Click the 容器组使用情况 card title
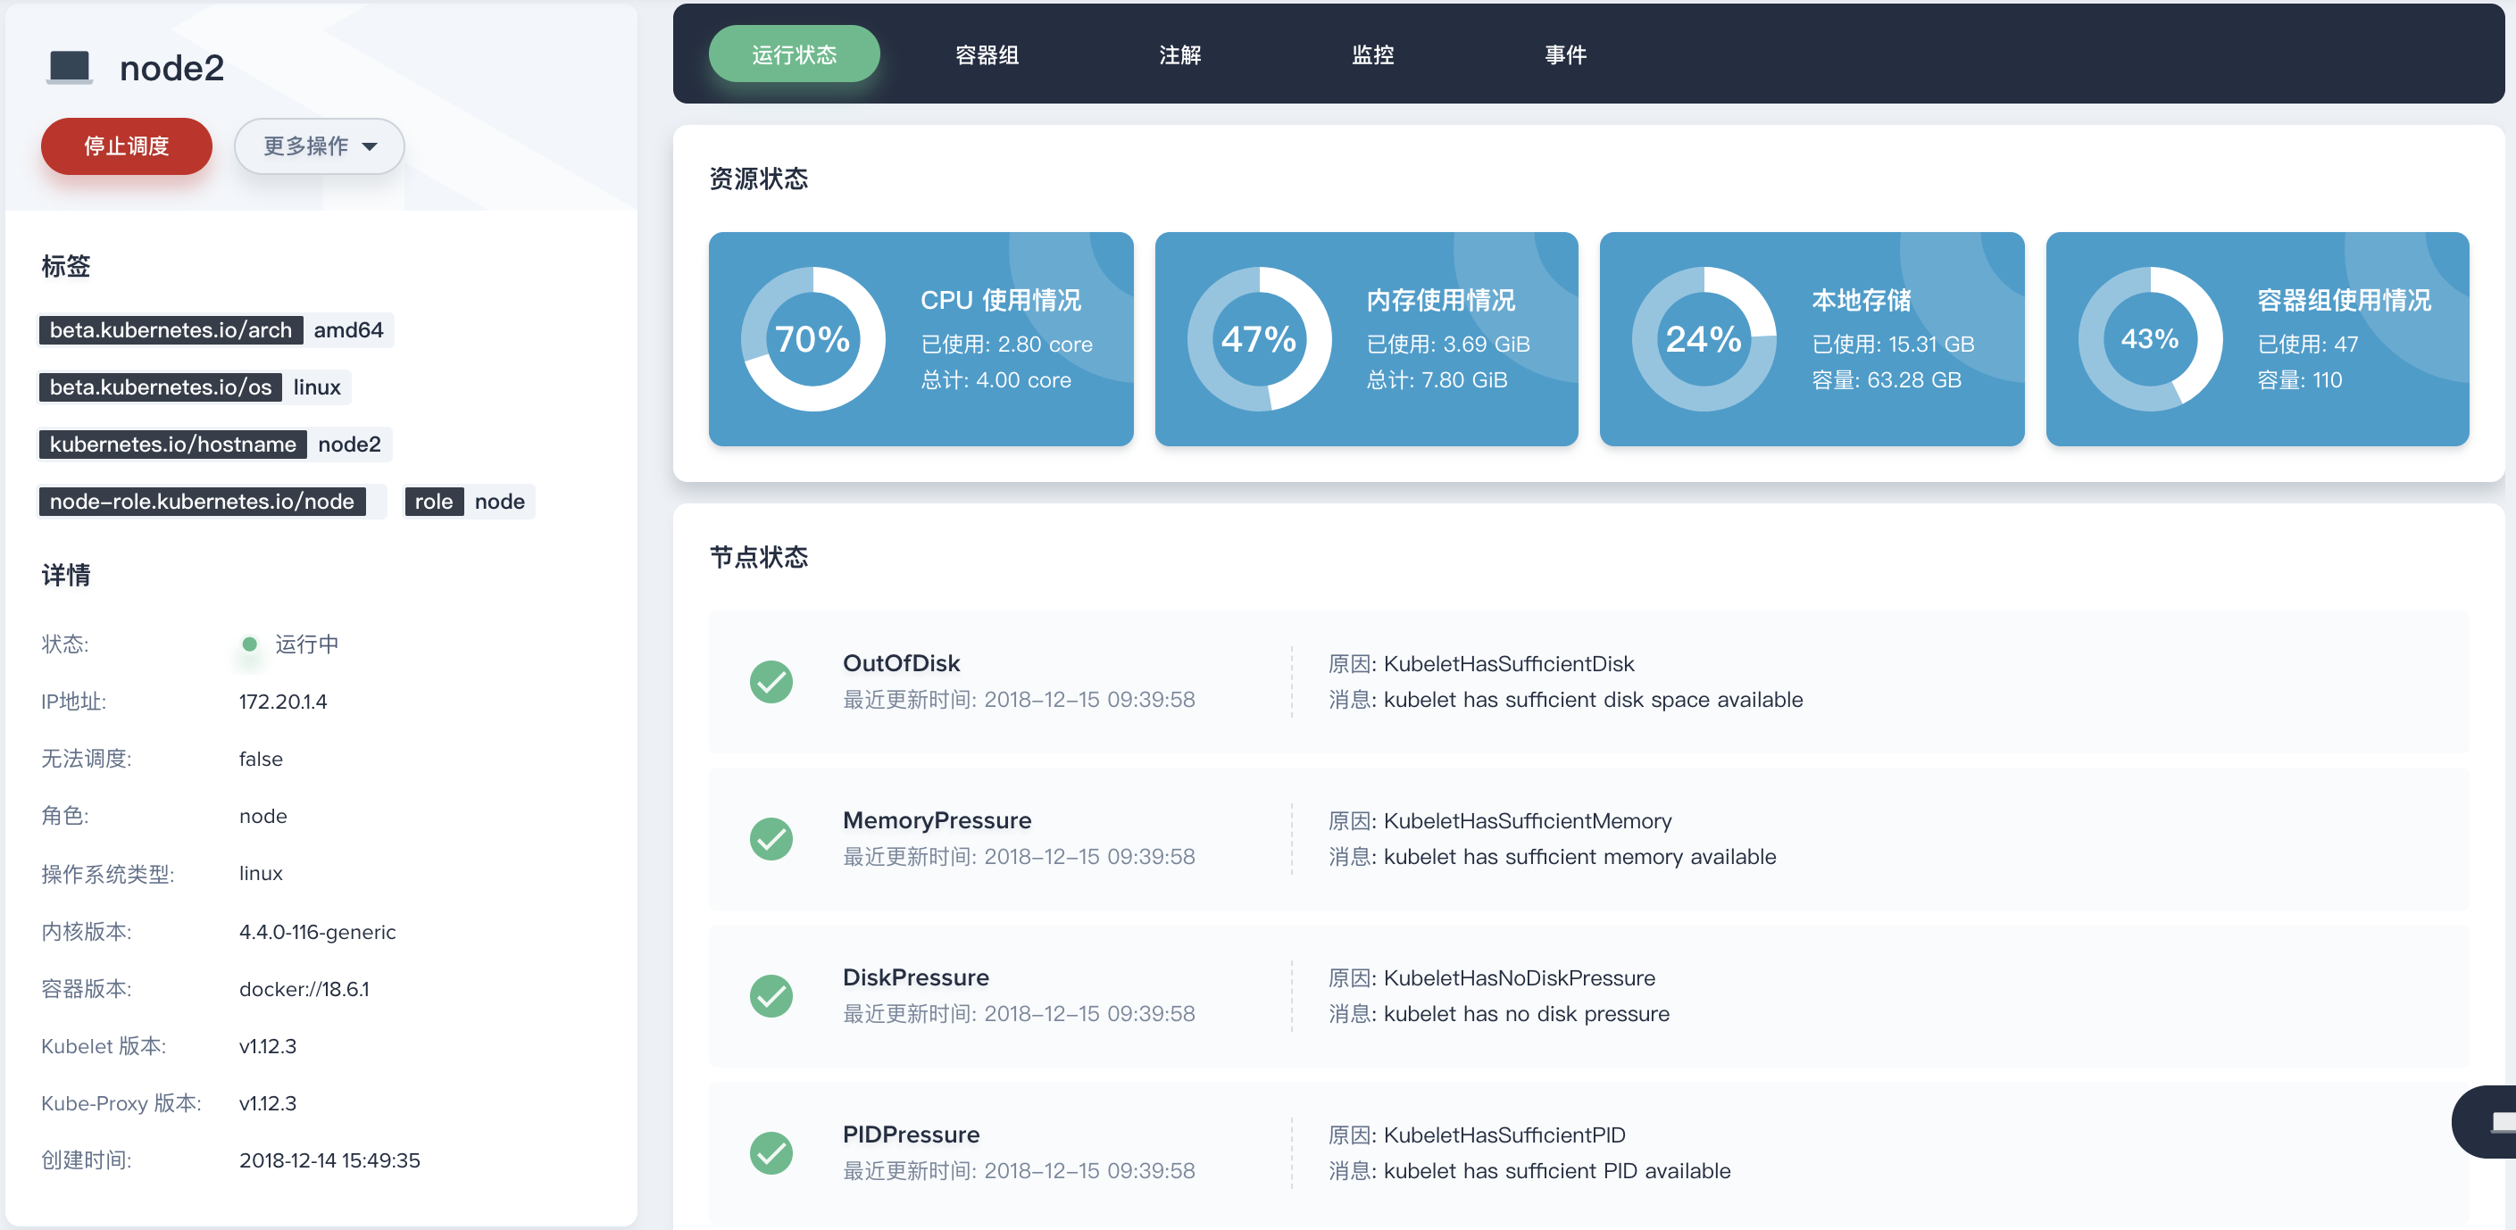2516x1230 pixels. coord(2344,300)
